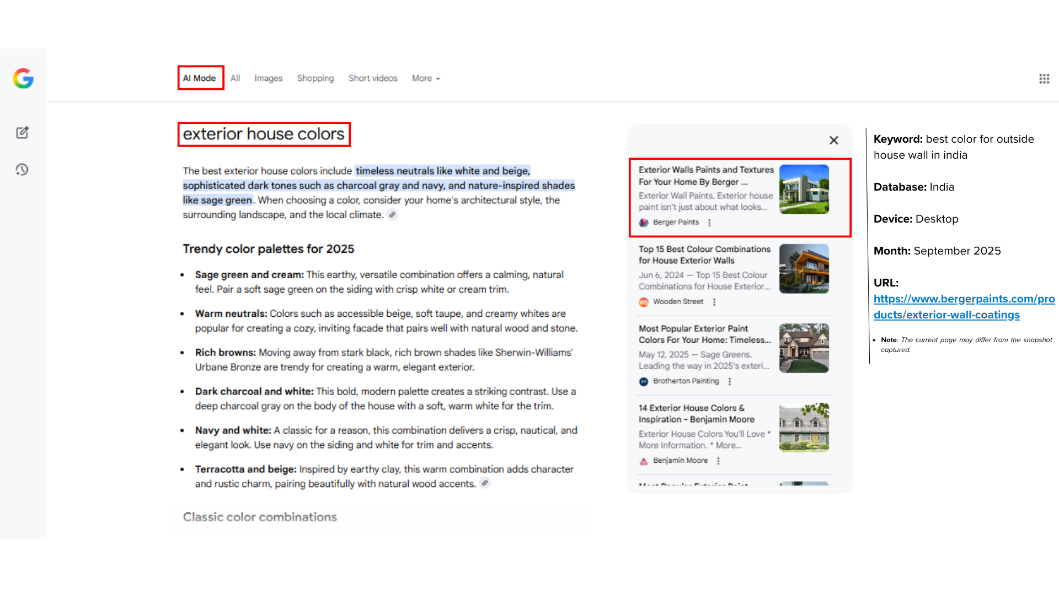
Task: Open the Google apps grid
Action: pos(1044,79)
